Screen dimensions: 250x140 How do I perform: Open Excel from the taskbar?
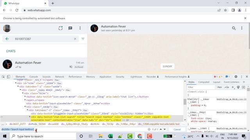coord(110,136)
